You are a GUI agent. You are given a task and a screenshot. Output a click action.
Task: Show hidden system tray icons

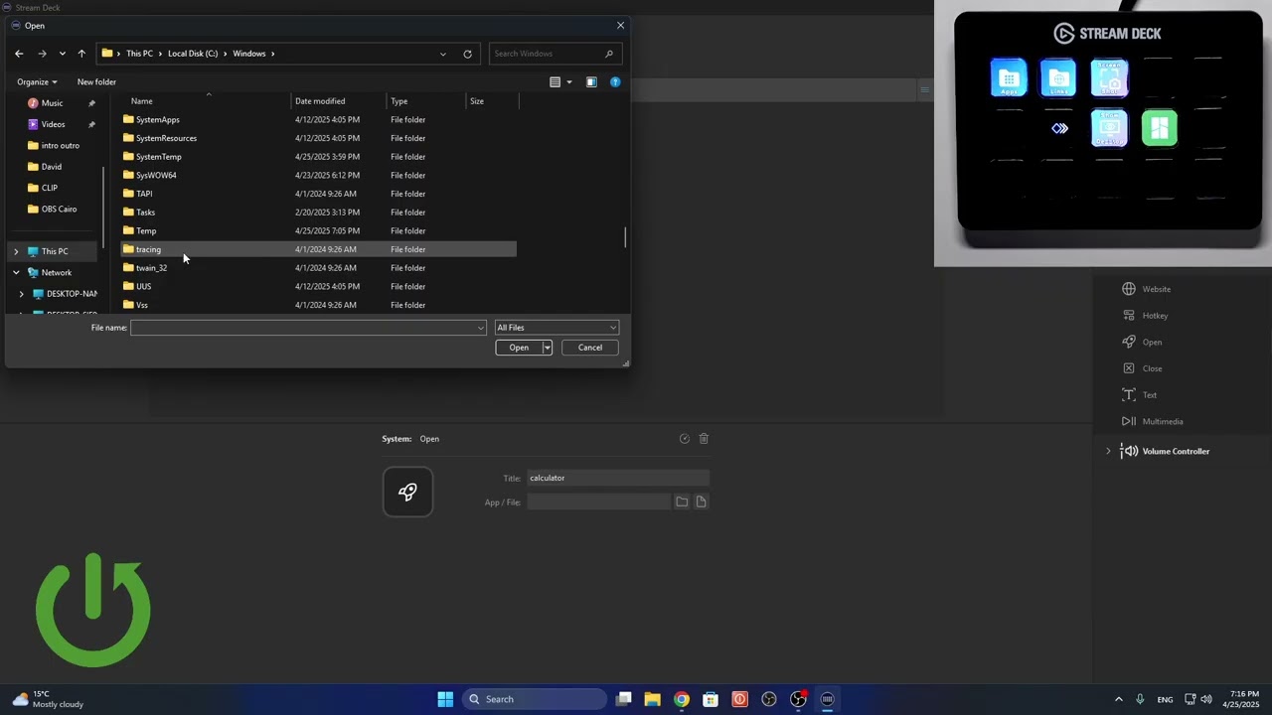(1118, 699)
